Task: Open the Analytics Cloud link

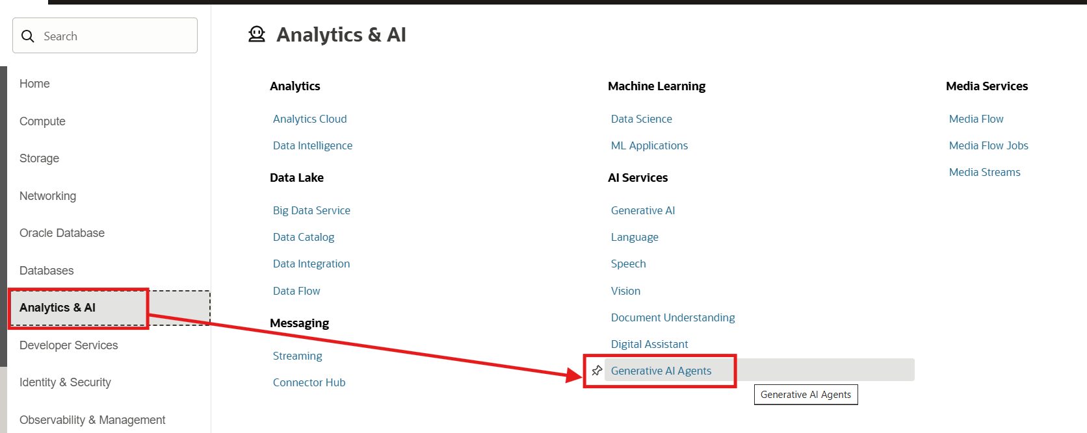Action: tap(309, 119)
